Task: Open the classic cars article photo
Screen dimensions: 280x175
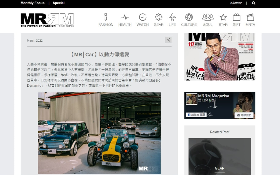Action: click(99, 133)
